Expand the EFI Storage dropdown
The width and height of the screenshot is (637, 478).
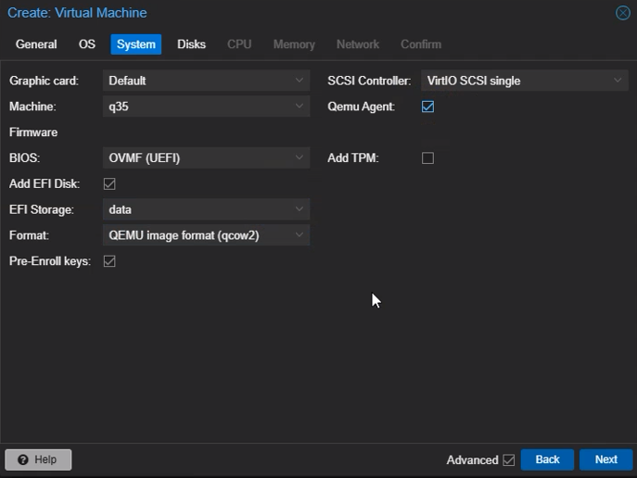pyautogui.click(x=299, y=210)
